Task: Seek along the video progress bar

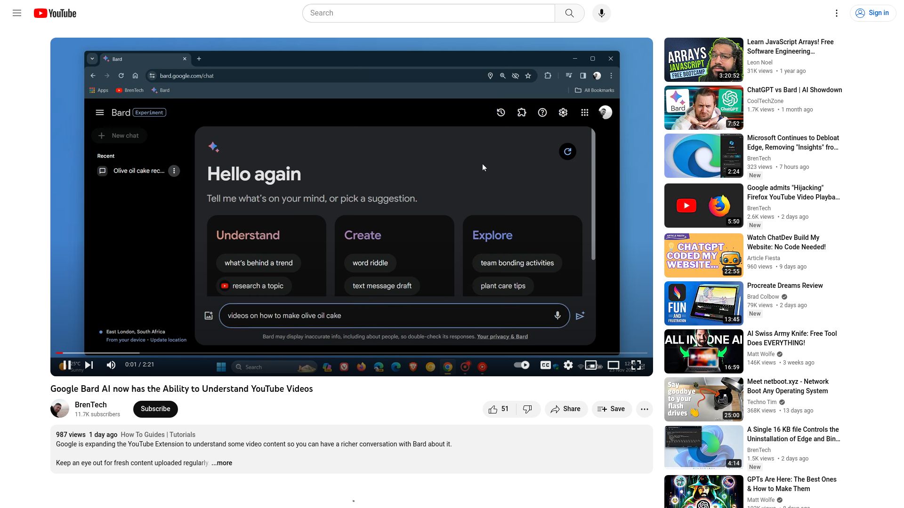Action: [x=351, y=353]
